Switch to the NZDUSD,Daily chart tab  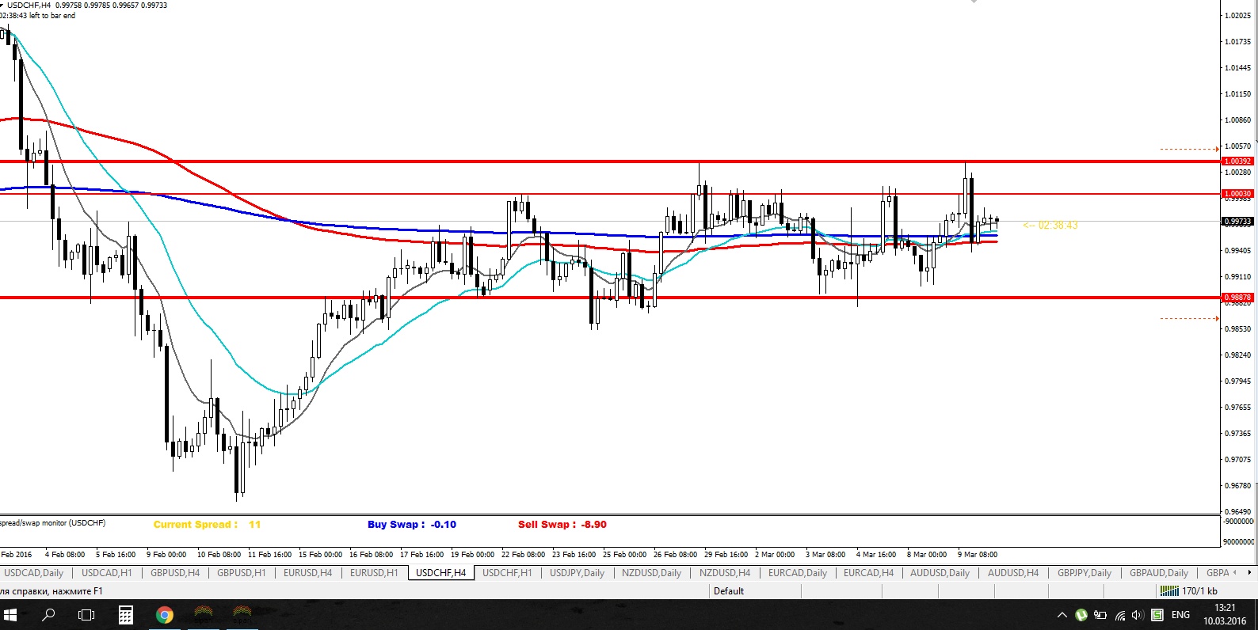point(651,572)
